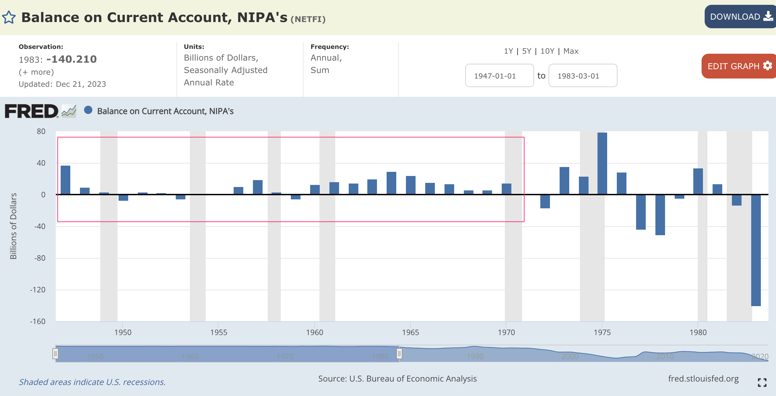Click the Balance on Current Account legend label
This screenshot has height=396, width=776.
165,111
